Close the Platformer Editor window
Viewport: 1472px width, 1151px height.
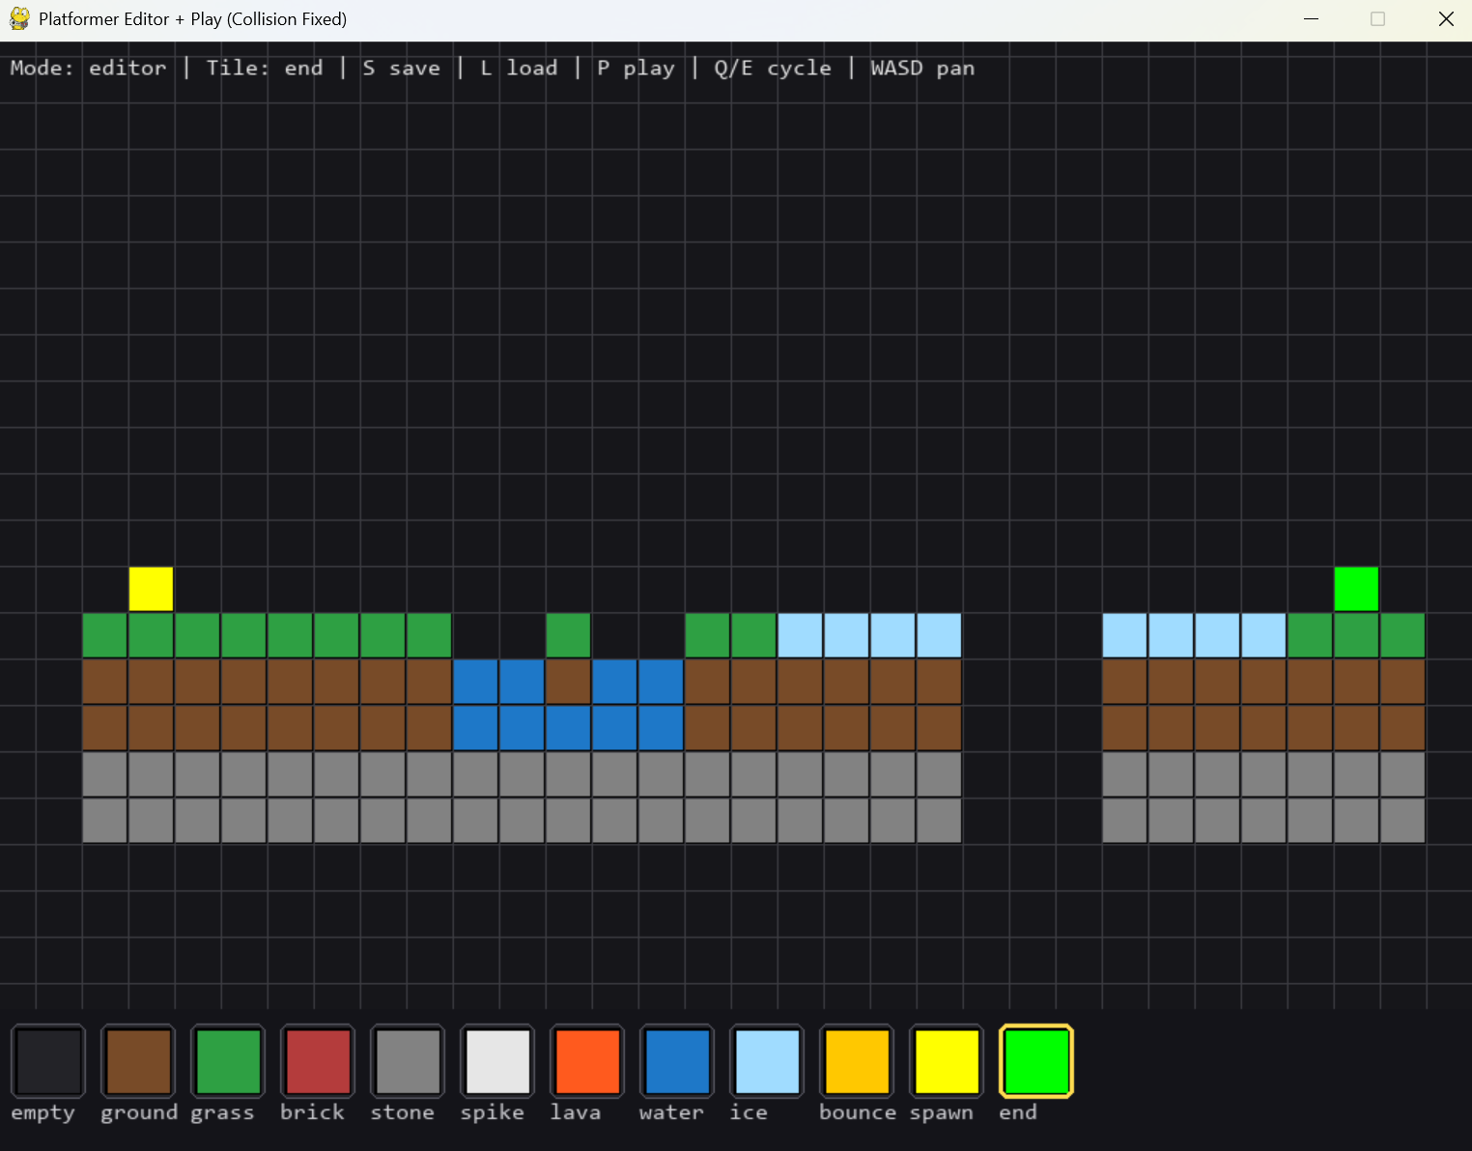click(1446, 19)
